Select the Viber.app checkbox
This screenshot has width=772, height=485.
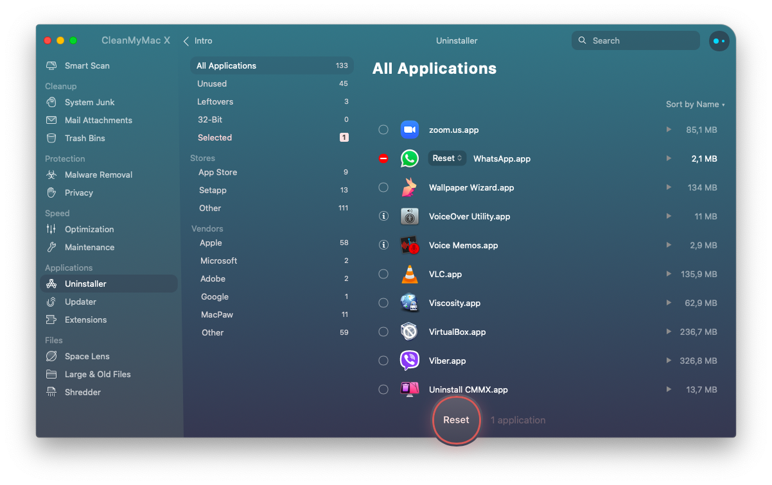coord(383,361)
